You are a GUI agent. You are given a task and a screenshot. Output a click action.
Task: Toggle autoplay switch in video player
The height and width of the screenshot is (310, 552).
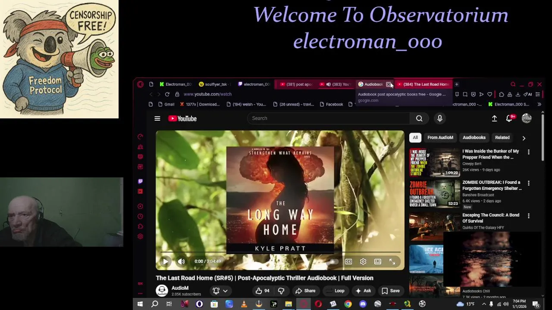click(333, 261)
